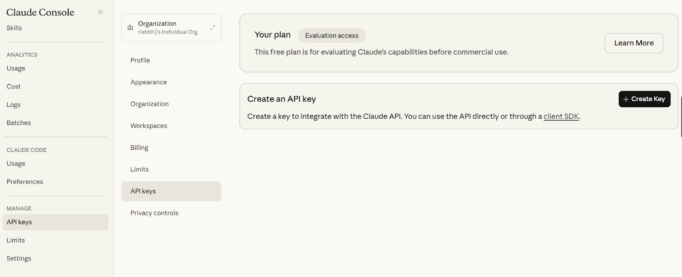Click the 'Create an API key' heading
Viewport: 682px width, 277px height.
(282, 99)
